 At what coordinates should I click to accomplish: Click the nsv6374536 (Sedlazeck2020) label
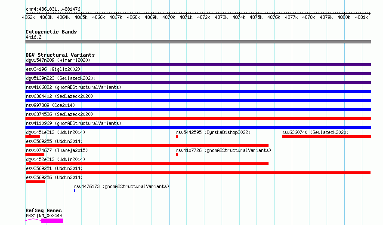click(x=59, y=114)
